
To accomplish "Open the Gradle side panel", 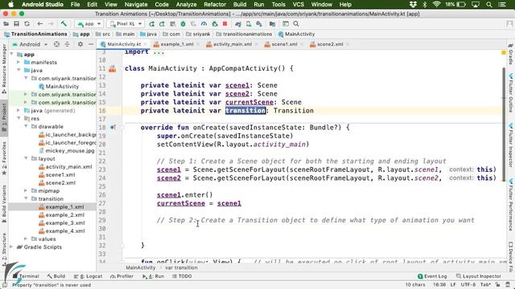I will (511, 54).
